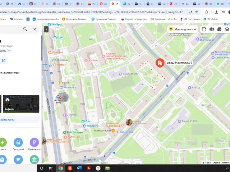Click the Linz Spb marker
Image resolution: width=230 pixels, height=172 pixels.
50,25
